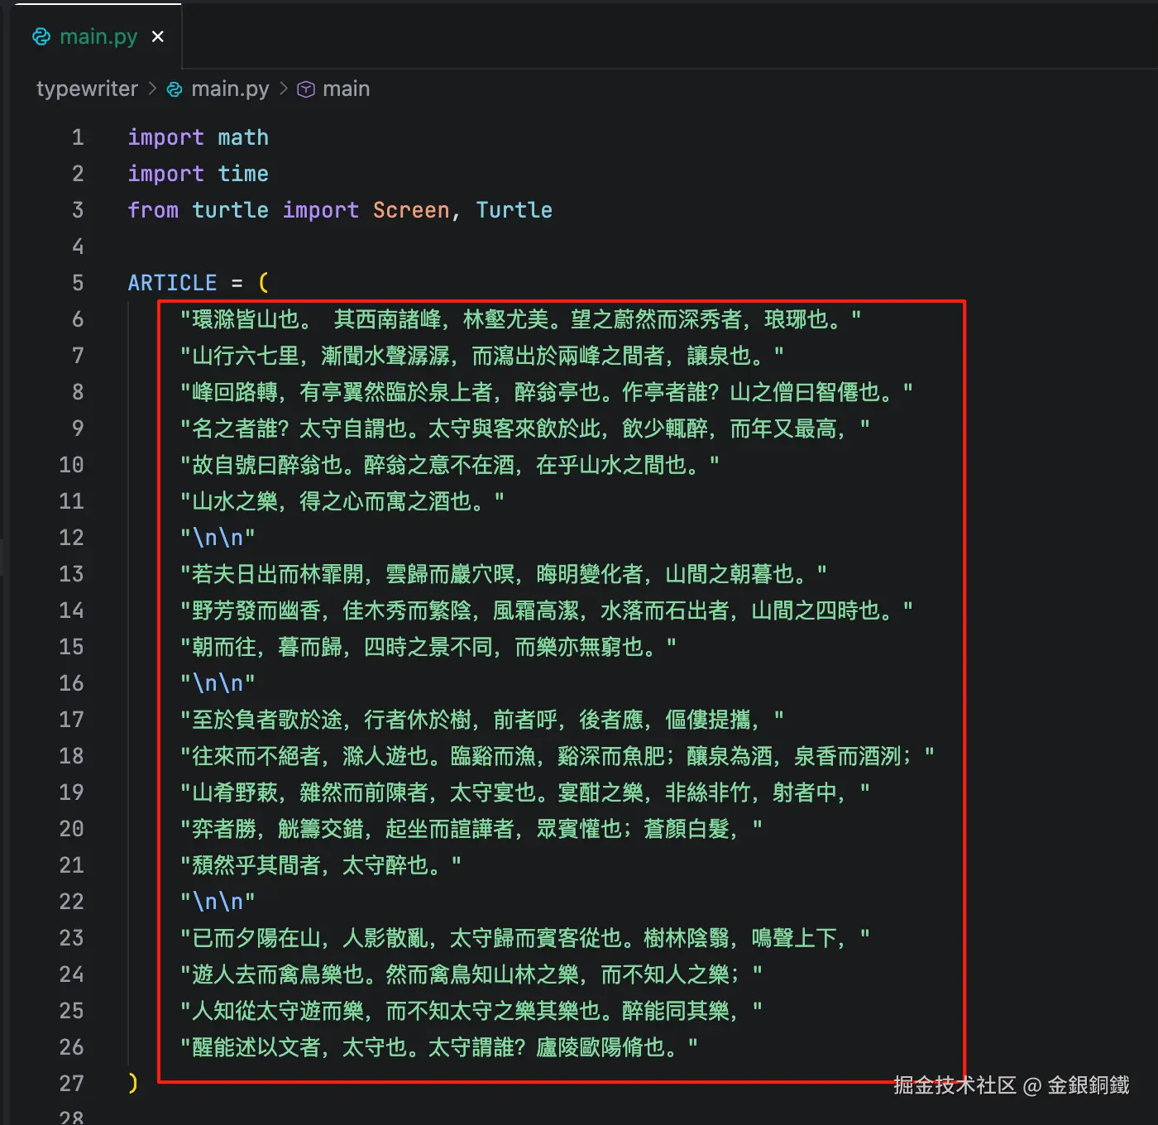
Task: Expand the chevron after main.py breadcrumb
Action: (x=284, y=89)
